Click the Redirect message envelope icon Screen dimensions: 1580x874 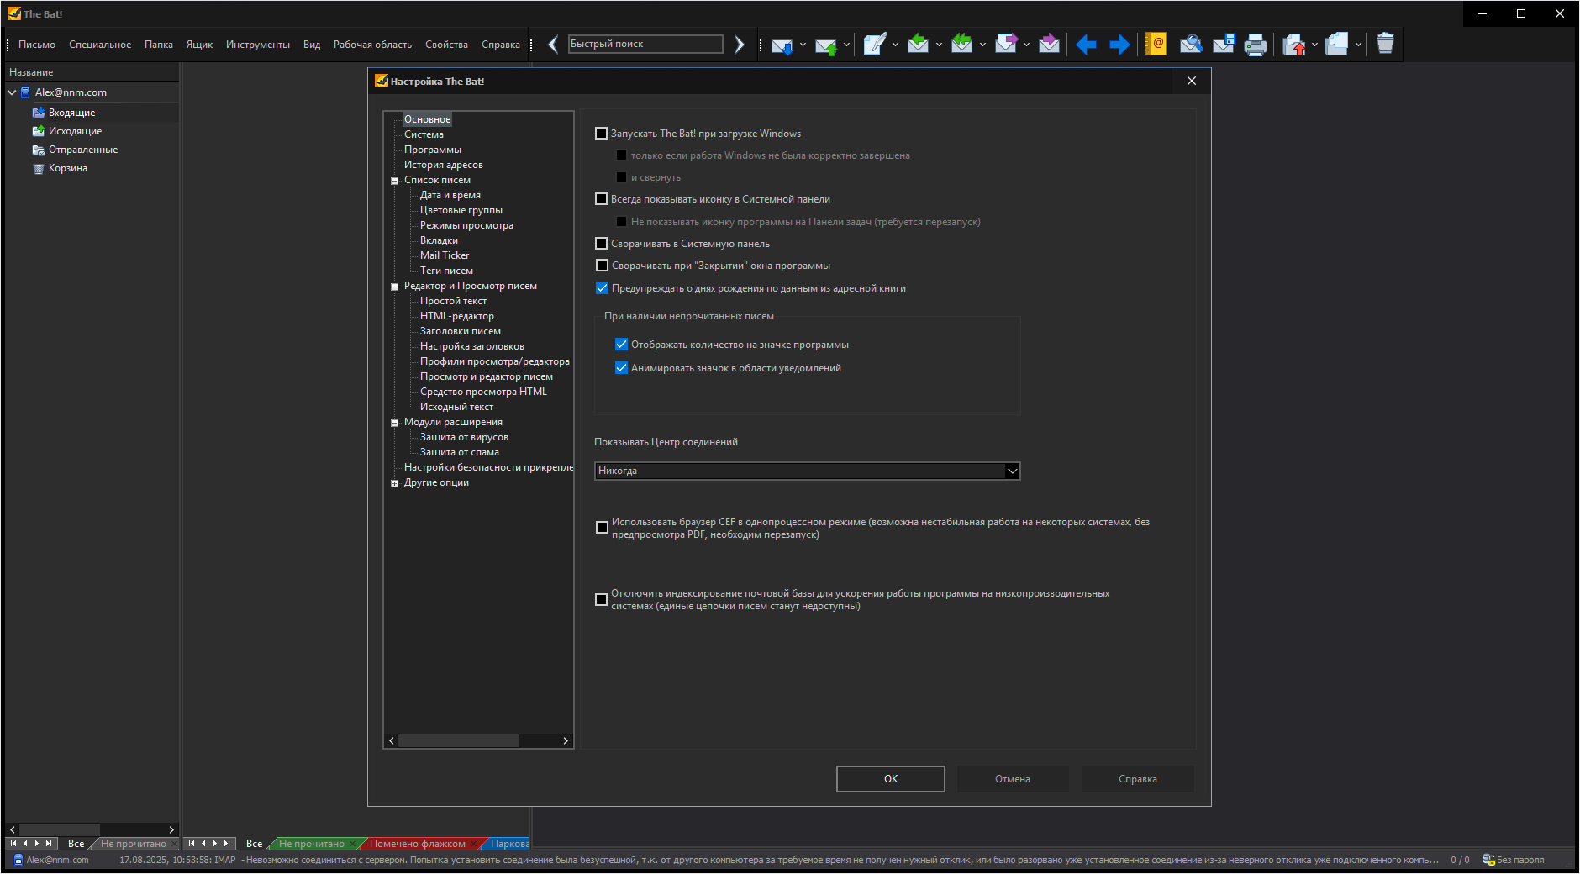pyautogui.click(x=1050, y=45)
